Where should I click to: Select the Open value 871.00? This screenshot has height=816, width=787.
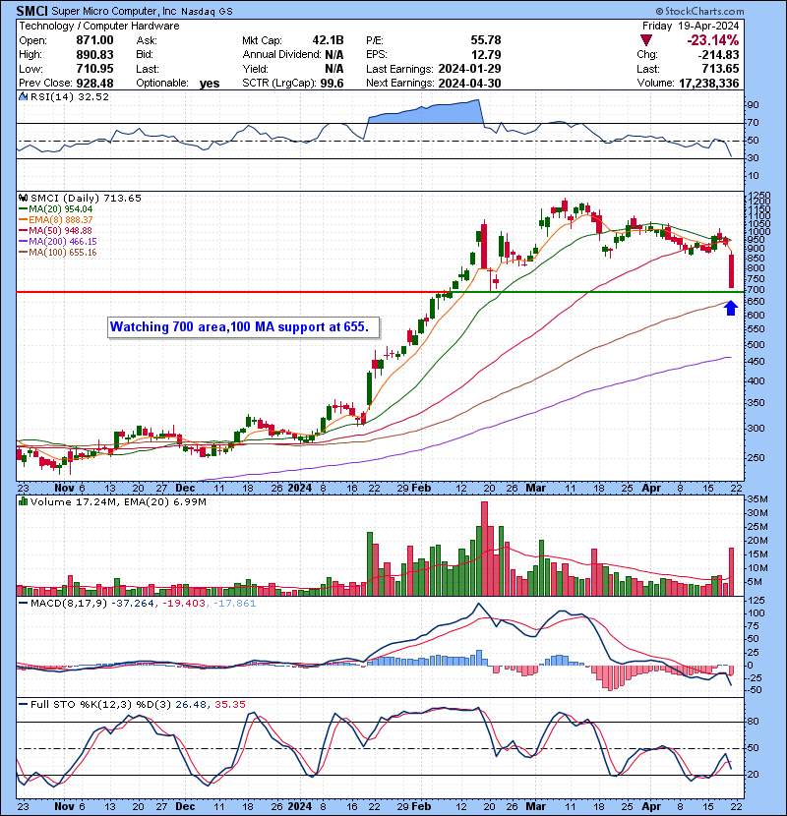(94, 40)
